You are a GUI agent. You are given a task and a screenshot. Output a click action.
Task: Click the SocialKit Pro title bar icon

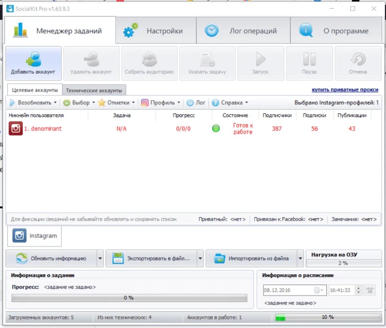(x=10, y=9)
